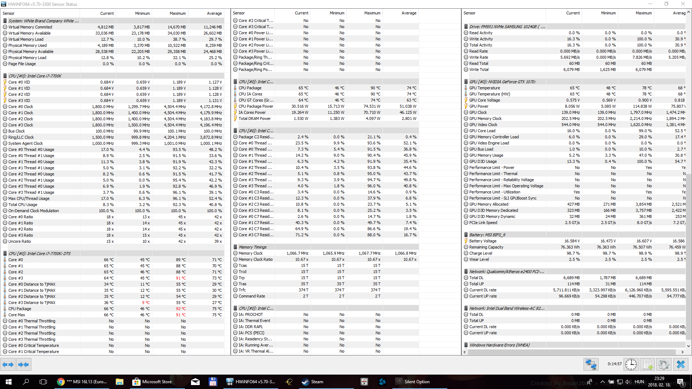Click the right panel horizontal scrollbar left arrow
The height and width of the screenshot is (389, 692).
click(x=465, y=352)
